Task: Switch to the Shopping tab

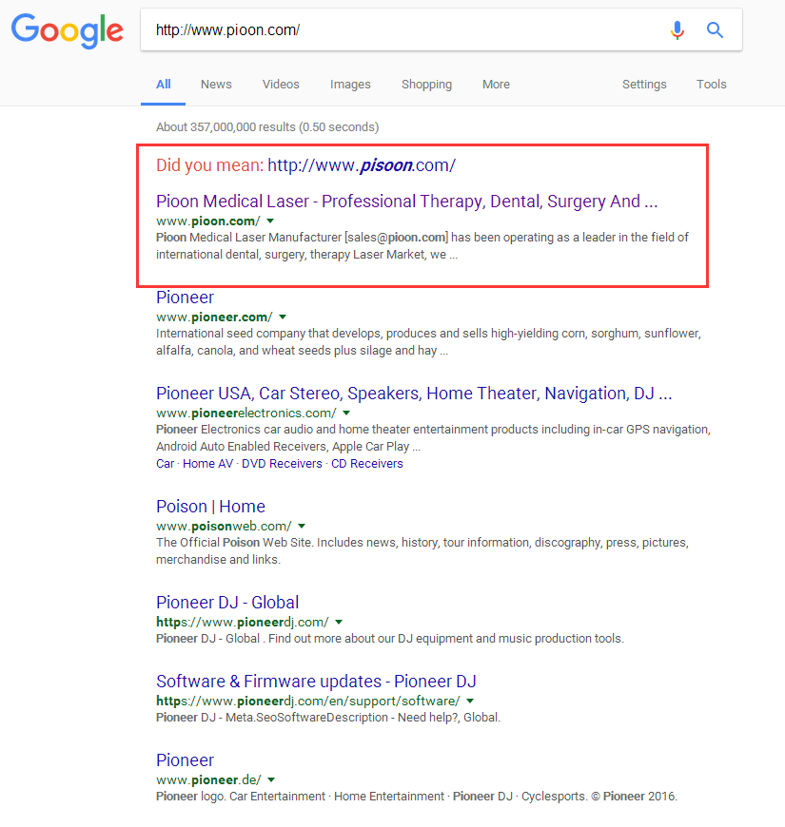Action: tap(426, 85)
